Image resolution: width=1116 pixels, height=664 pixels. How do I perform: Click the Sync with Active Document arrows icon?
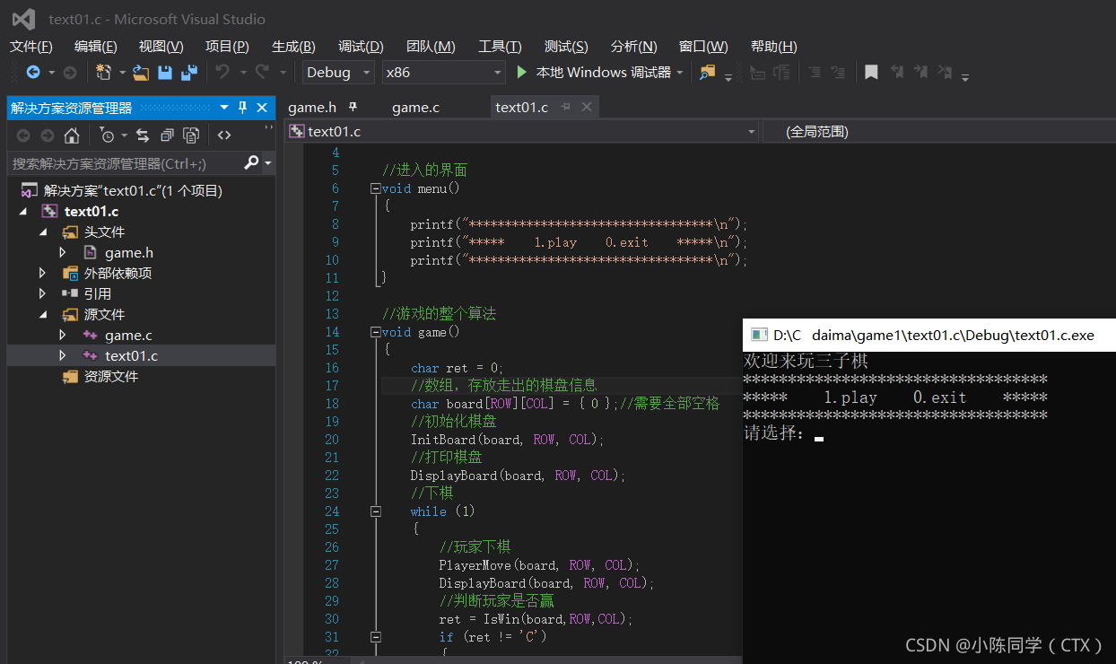tap(143, 135)
